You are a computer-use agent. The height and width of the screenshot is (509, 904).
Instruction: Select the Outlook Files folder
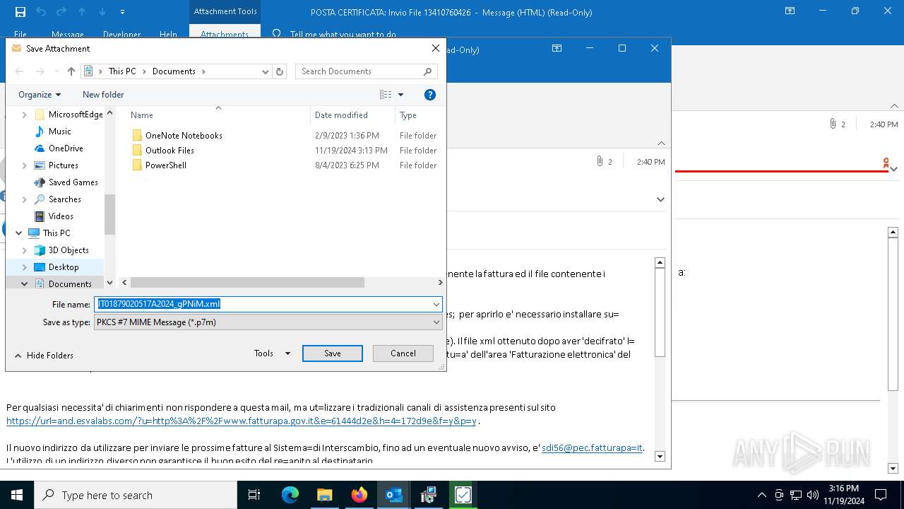(169, 151)
